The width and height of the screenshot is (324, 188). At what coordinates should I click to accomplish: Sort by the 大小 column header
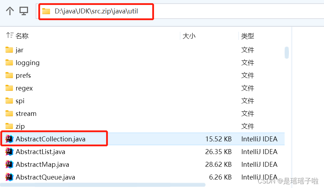tap(189, 36)
